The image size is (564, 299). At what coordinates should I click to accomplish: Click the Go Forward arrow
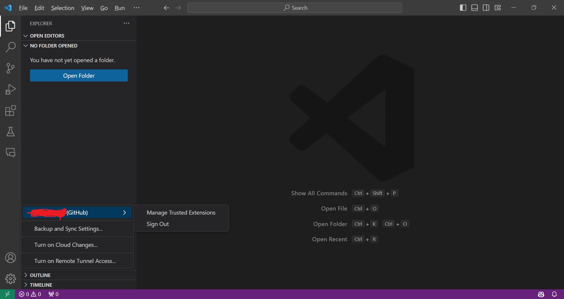[178, 8]
